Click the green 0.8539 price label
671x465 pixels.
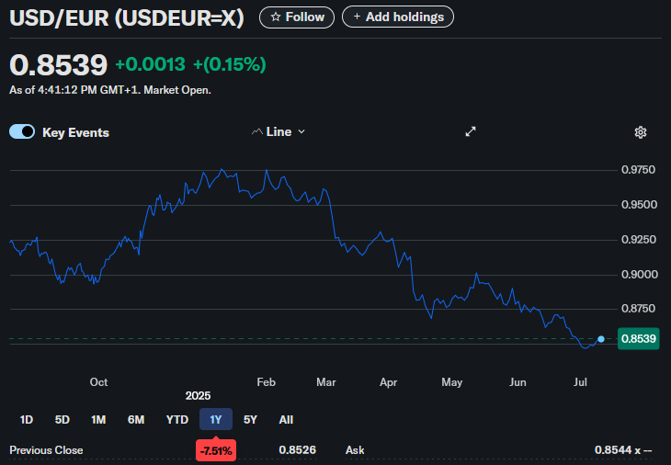pyautogui.click(x=639, y=339)
